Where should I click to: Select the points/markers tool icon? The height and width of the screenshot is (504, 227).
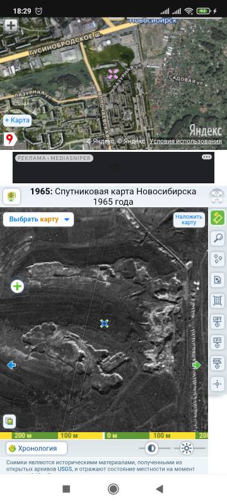218,259
